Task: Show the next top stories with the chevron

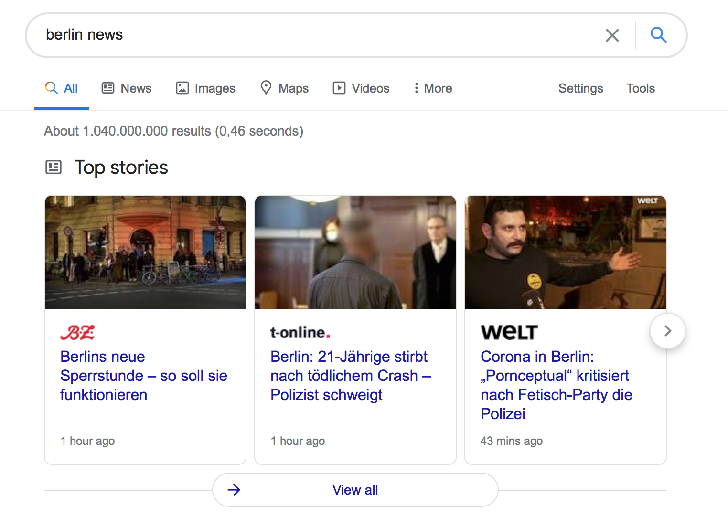Action: pos(668,331)
